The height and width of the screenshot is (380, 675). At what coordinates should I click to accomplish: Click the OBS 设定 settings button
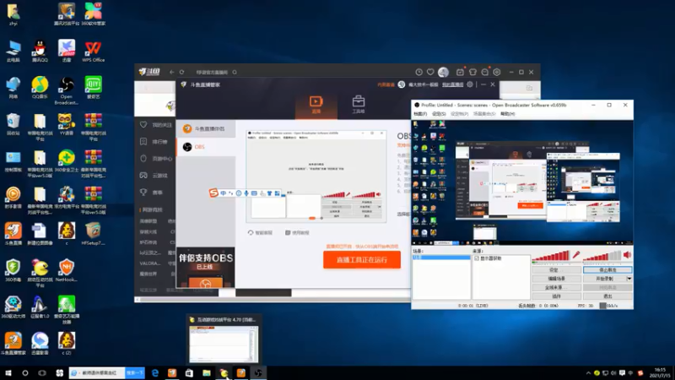point(556,269)
